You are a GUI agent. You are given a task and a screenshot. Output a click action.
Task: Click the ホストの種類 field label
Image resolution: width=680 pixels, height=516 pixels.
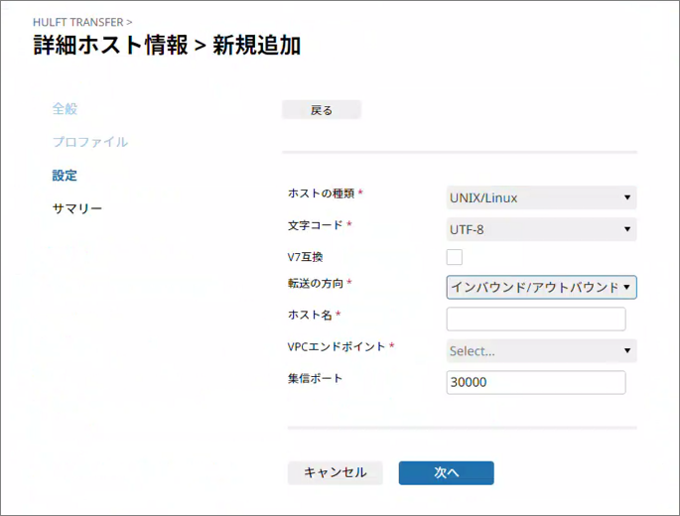pyautogui.click(x=320, y=193)
